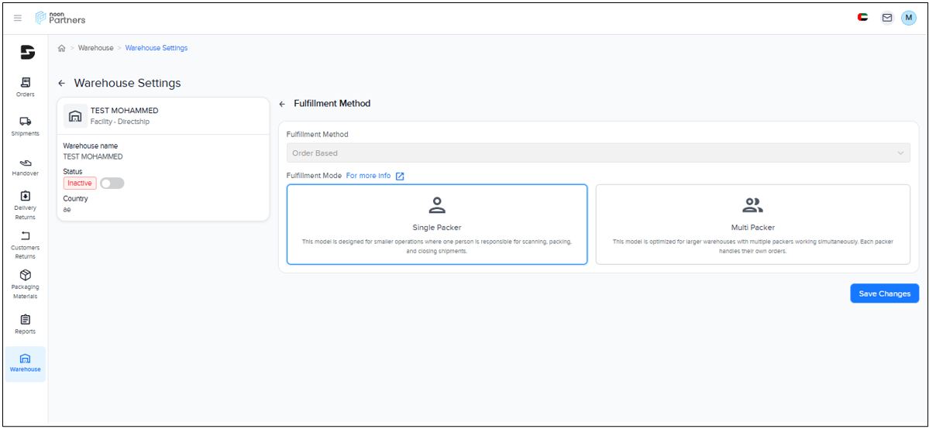Open the user profile avatar M
The width and height of the screenshot is (929, 429).
pos(908,18)
